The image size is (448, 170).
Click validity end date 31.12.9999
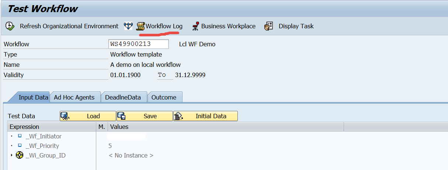click(190, 75)
